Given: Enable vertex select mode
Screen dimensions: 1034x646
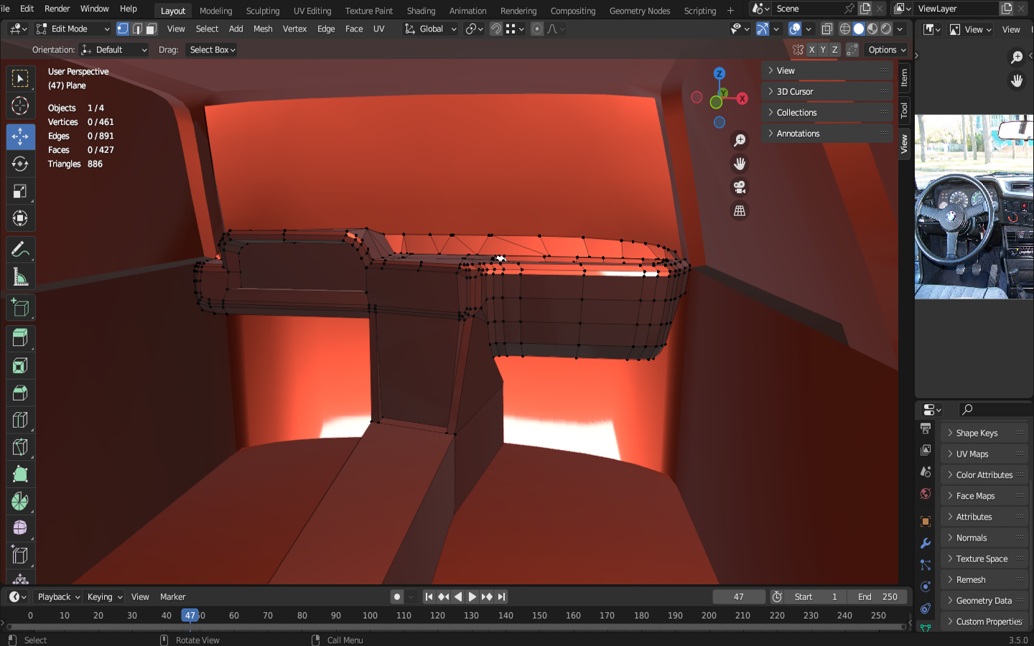Looking at the screenshot, I should point(123,29).
